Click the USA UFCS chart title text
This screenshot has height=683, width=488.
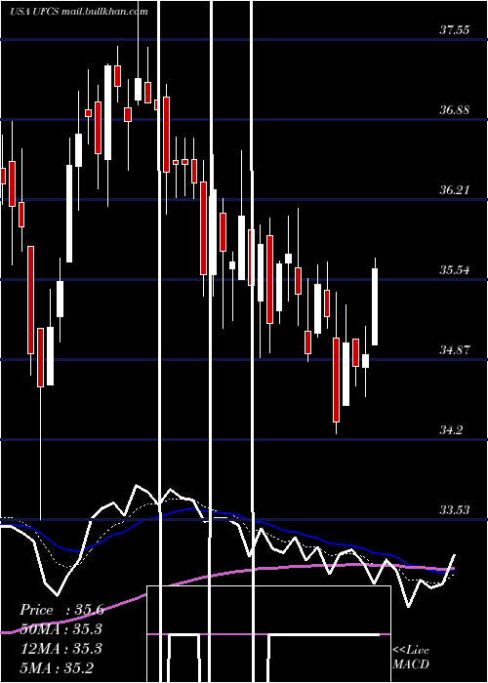78,12
